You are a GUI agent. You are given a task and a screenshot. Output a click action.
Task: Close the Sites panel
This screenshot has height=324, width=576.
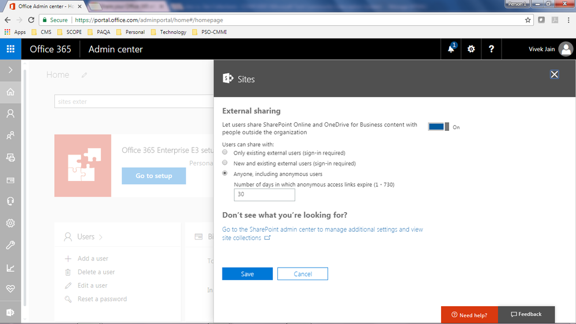point(554,74)
